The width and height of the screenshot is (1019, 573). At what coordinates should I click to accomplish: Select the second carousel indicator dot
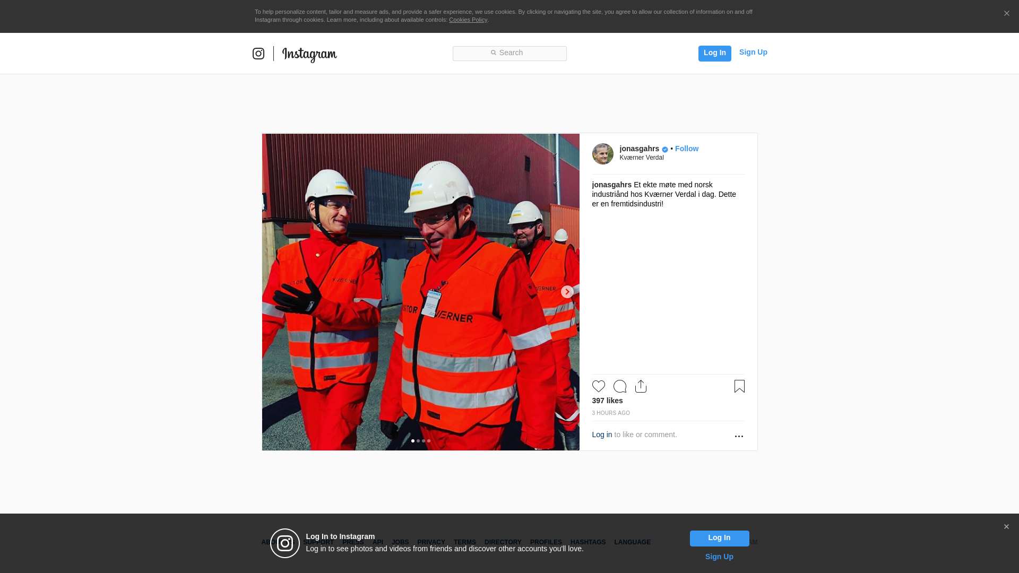pyautogui.click(x=418, y=441)
